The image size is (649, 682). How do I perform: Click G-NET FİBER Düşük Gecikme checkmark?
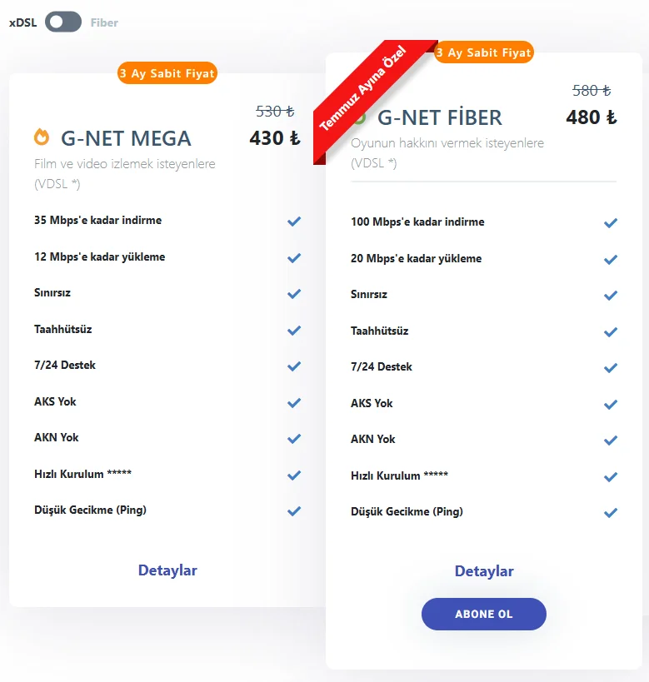(x=611, y=512)
